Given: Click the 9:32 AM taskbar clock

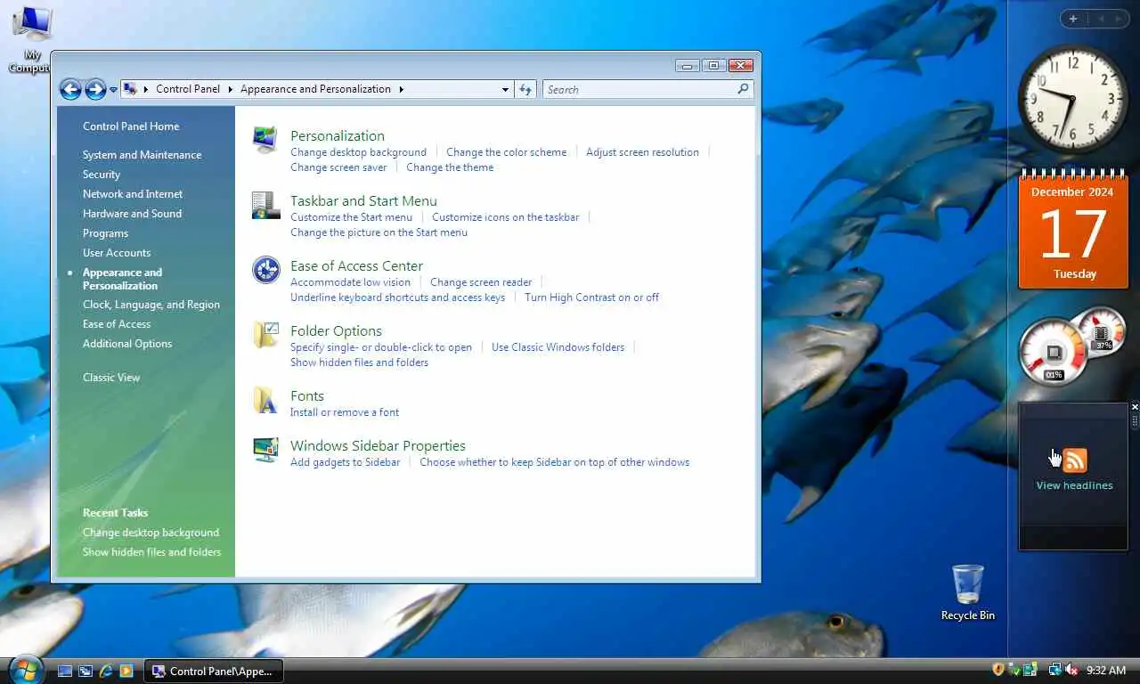Looking at the screenshot, I should 1106,670.
